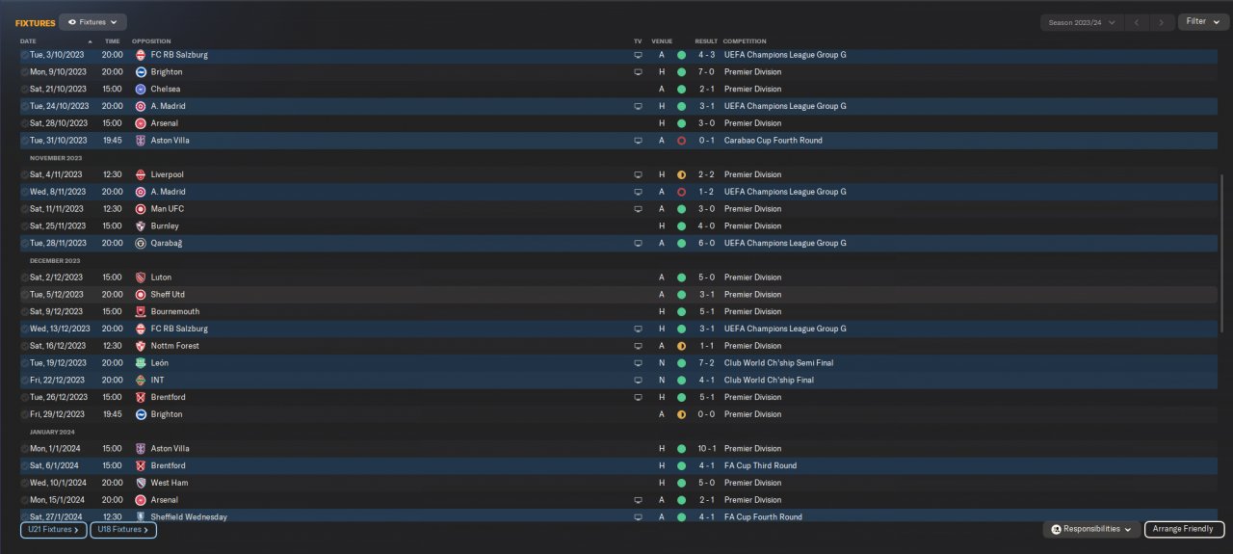This screenshot has height=554, width=1233.
Task: Click the Arrange Friendly button
Action: pos(1185,529)
